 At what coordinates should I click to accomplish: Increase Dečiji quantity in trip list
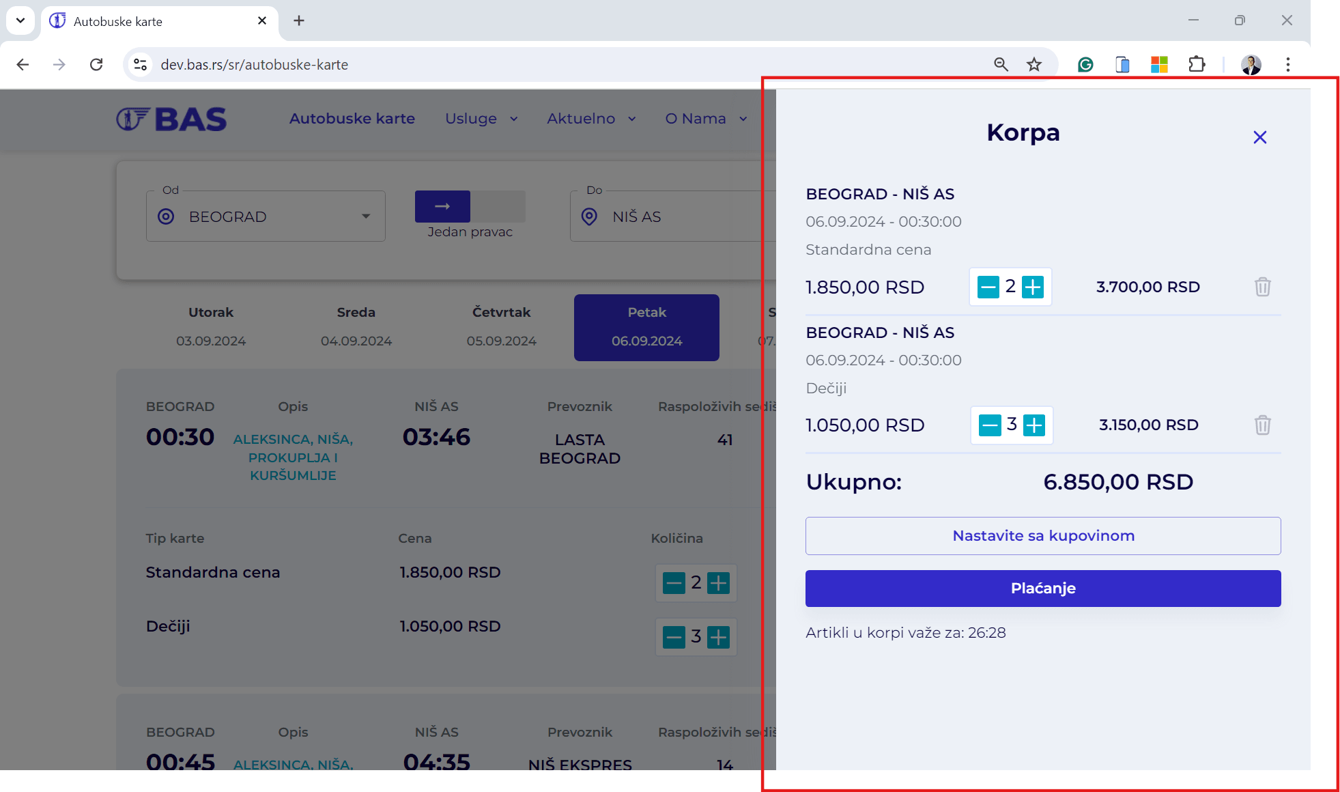718,637
